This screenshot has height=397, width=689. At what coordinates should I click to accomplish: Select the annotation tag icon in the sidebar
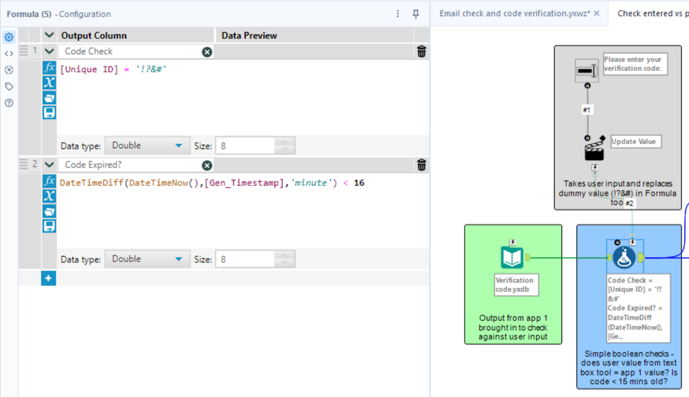coord(9,86)
